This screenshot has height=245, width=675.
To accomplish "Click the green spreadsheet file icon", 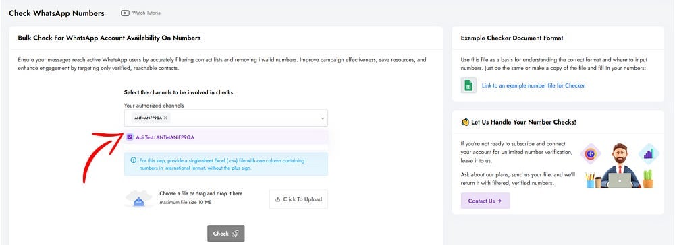I will click(x=468, y=85).
